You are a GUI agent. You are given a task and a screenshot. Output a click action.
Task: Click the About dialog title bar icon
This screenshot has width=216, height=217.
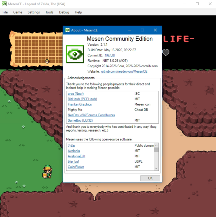click(x=67, y=30)
